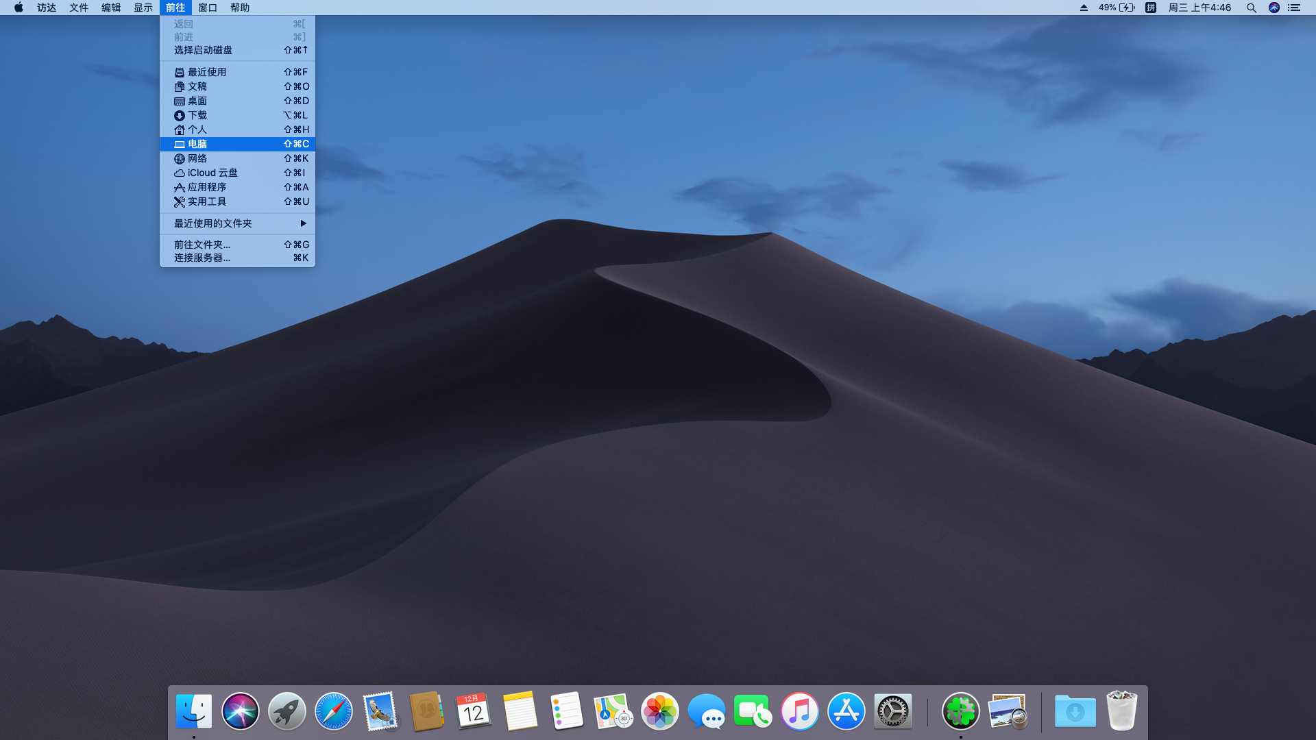
Task: Open FaceTime icon in Dock
Action: (753, 711)
